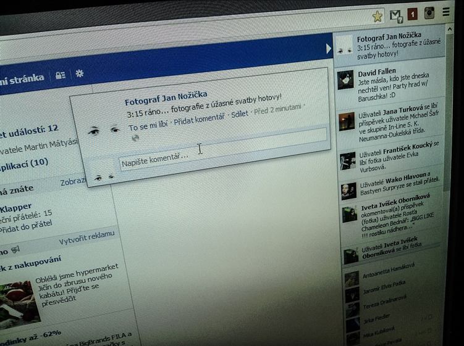Open the Chrome hamburger menu
Image resolution: width=464 pixels, height=346 pixels.
point(446,12)
